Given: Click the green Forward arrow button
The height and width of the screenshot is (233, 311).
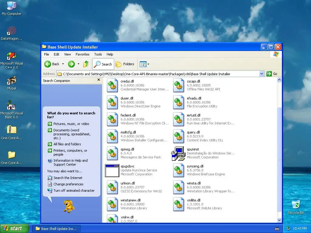Looking at the screenshot, I should tap(71, 64).
